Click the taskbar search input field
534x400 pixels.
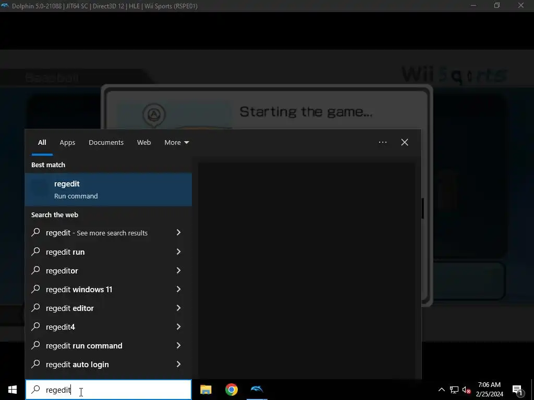point(108,390)
